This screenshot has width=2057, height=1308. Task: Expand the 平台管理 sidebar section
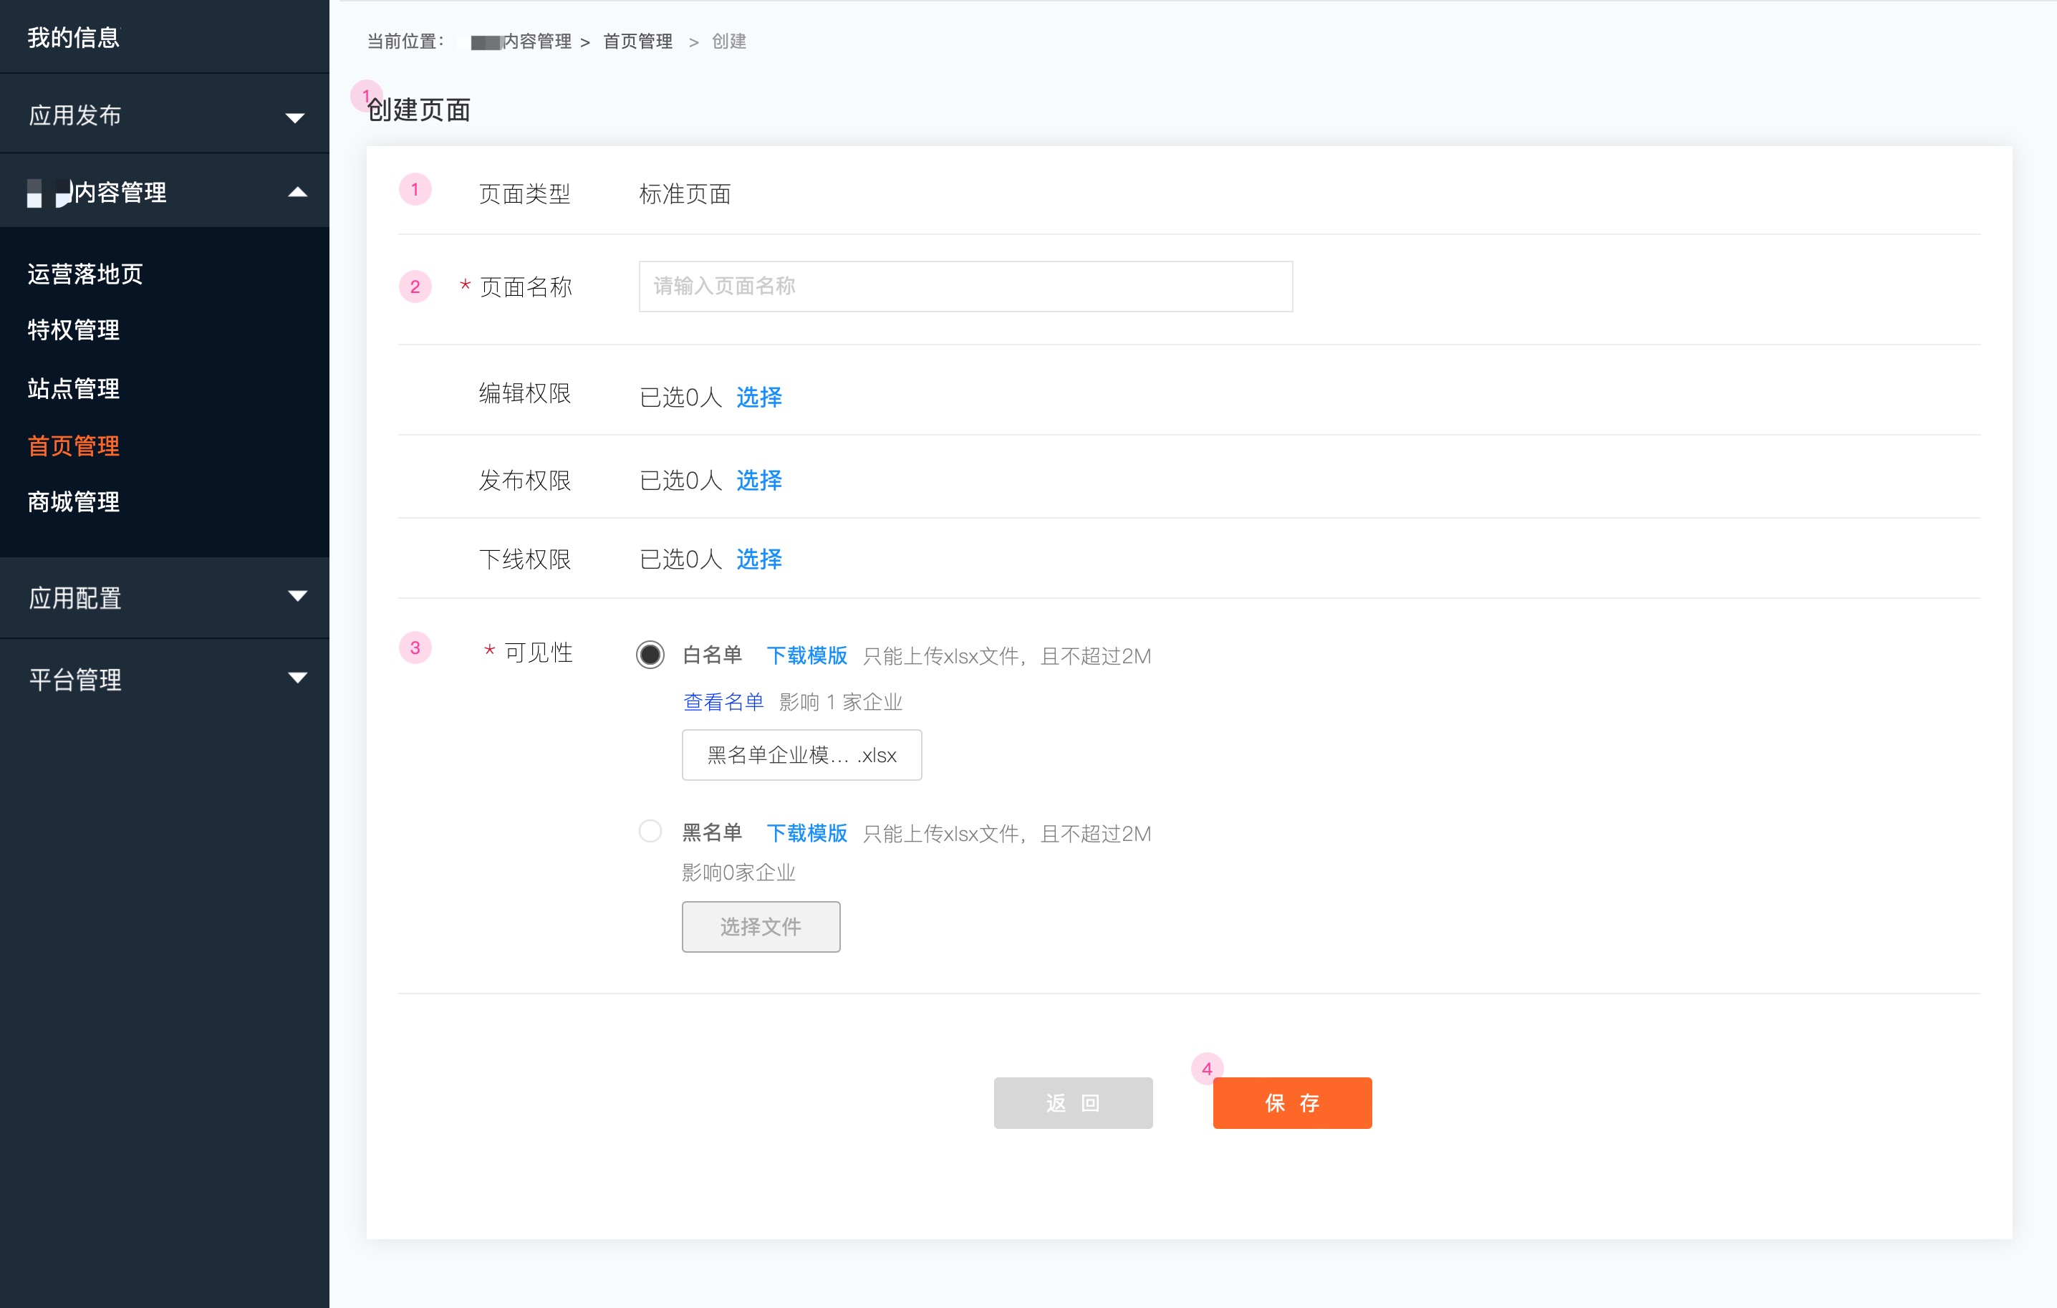click(x=165, y=679)
